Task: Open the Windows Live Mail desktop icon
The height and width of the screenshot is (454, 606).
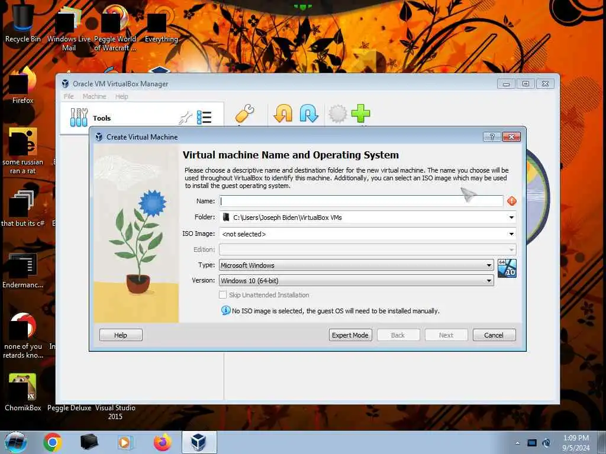Action: 69,28
